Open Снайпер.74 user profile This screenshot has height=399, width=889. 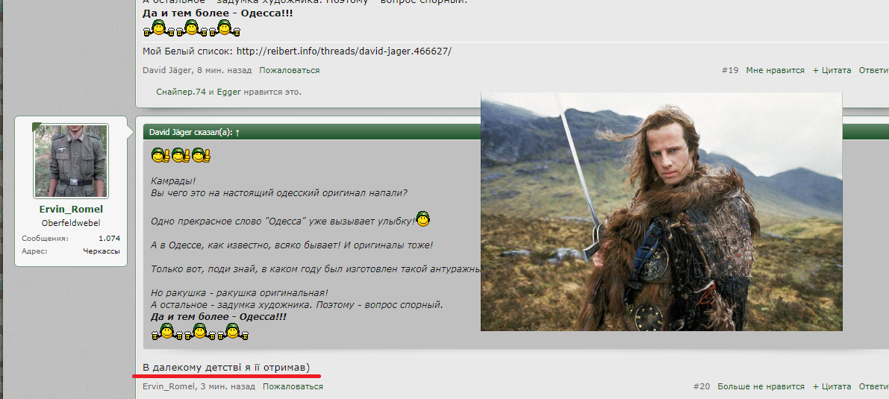click(x=181, y=92)
